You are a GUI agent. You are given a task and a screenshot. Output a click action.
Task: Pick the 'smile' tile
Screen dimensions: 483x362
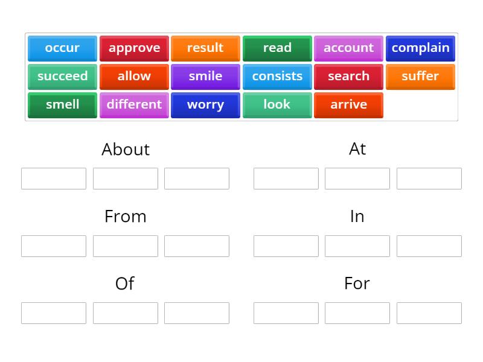tap(205, 77)
